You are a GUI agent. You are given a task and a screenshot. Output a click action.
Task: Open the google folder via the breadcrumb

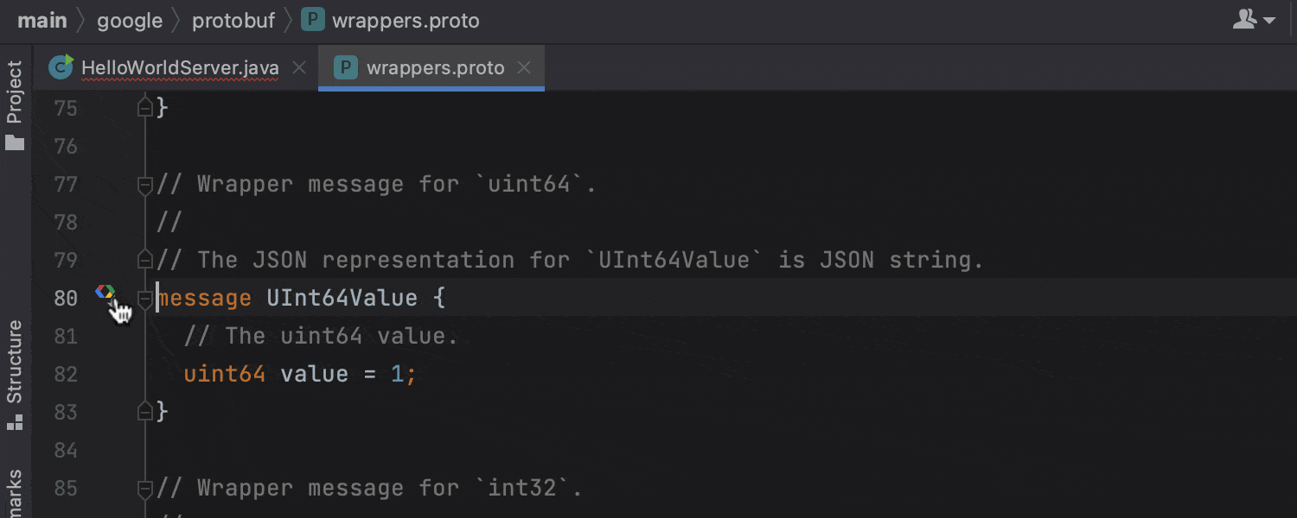[x=130, y=20]
